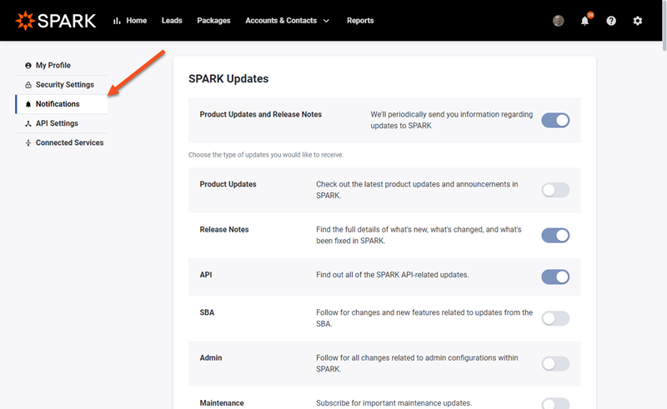Select Notifications in the sidebar

(x=62, y=104)
